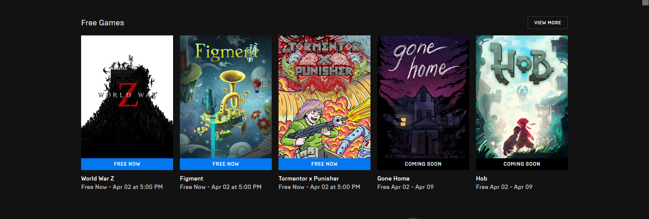Open the Gone Home title link
The height and width of the screenshot is (219, 649).
393,179
